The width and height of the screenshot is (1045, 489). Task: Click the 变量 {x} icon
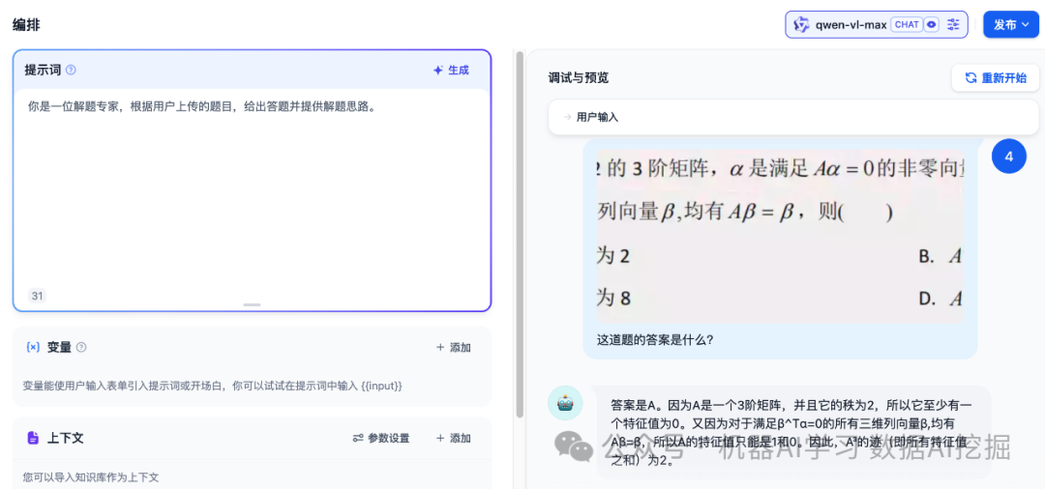click(33, 348)
